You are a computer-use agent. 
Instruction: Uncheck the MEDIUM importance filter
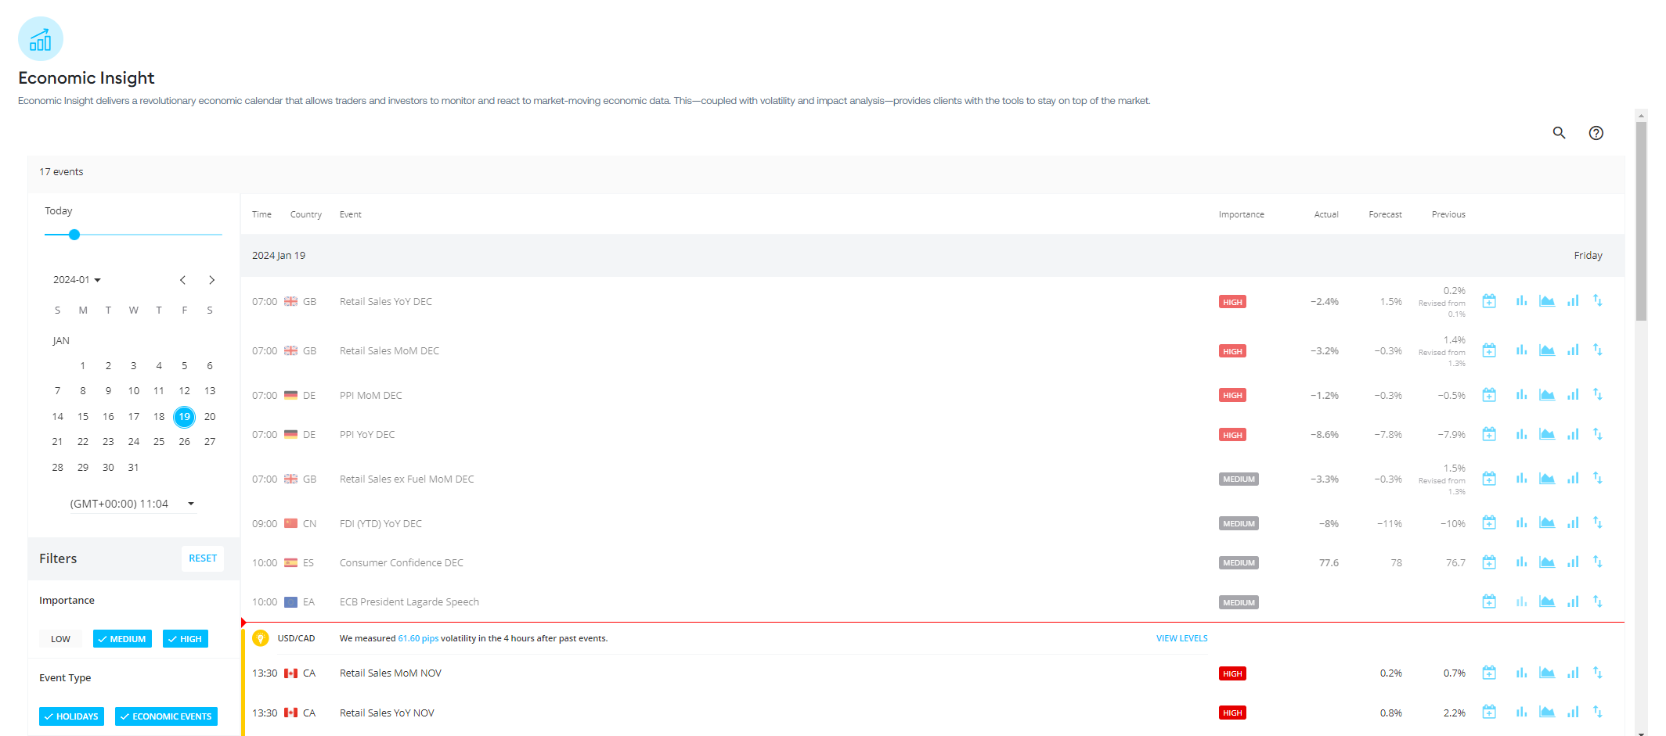(x=122, y=639)
